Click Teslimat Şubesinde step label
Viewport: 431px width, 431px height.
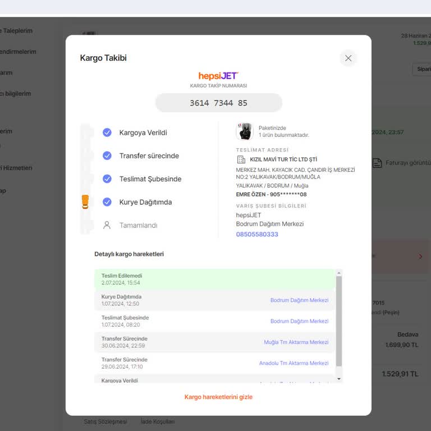150,179
